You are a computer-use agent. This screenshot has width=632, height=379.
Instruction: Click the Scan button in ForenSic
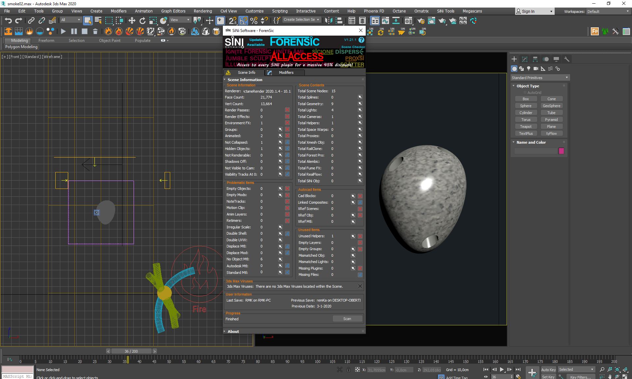click(347, 319)
